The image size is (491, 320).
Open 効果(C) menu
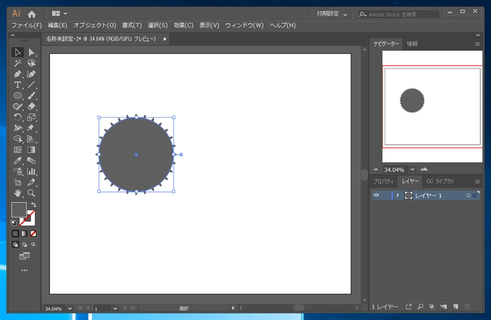[x=184, y=25]
